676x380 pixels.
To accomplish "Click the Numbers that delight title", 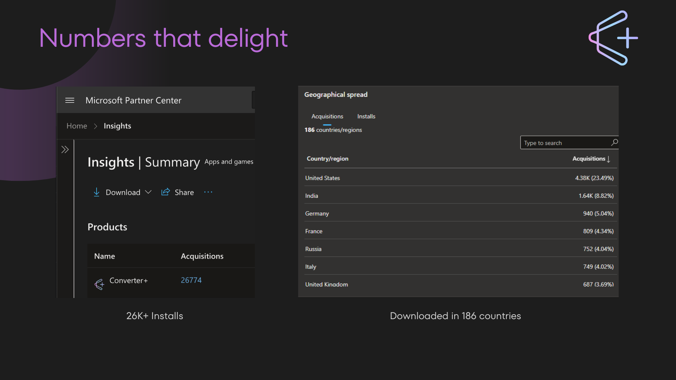I will (x=163, y=38).
